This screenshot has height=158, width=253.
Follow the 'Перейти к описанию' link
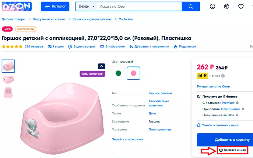click(127, 139)
